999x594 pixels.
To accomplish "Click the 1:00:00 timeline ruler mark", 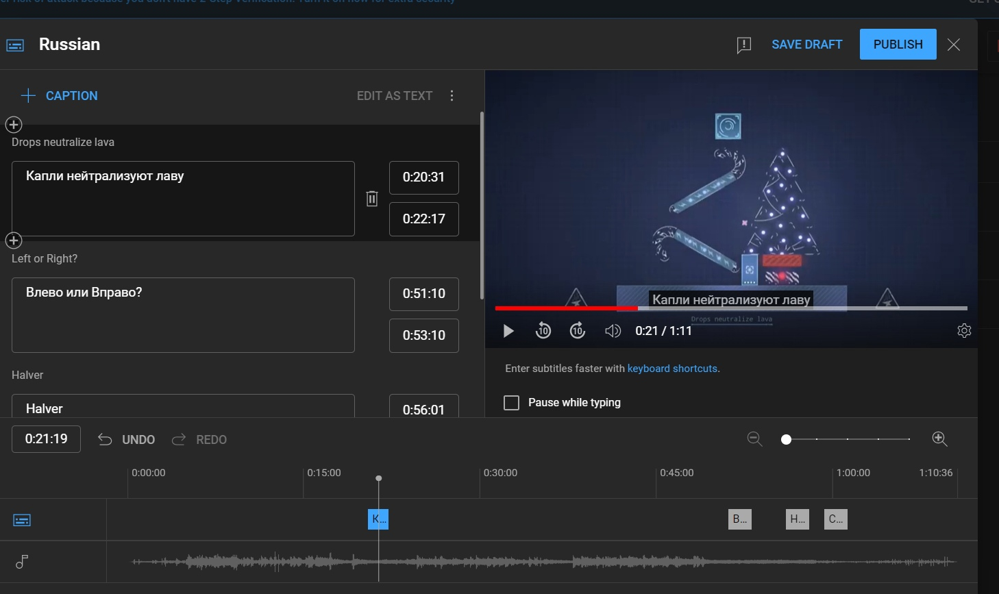I will point(853,473).
